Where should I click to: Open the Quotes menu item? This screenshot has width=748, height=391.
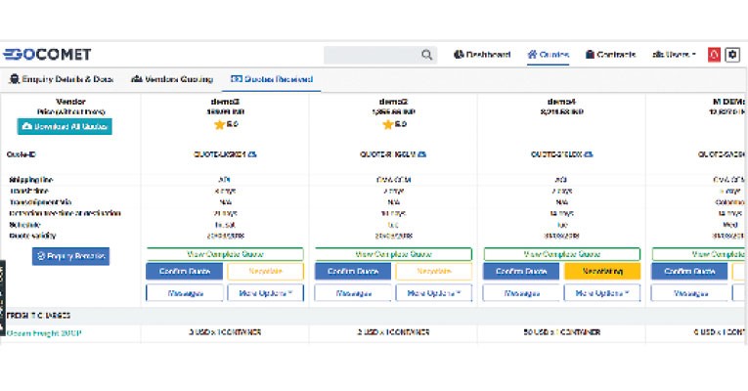click(x=549, y=55)
